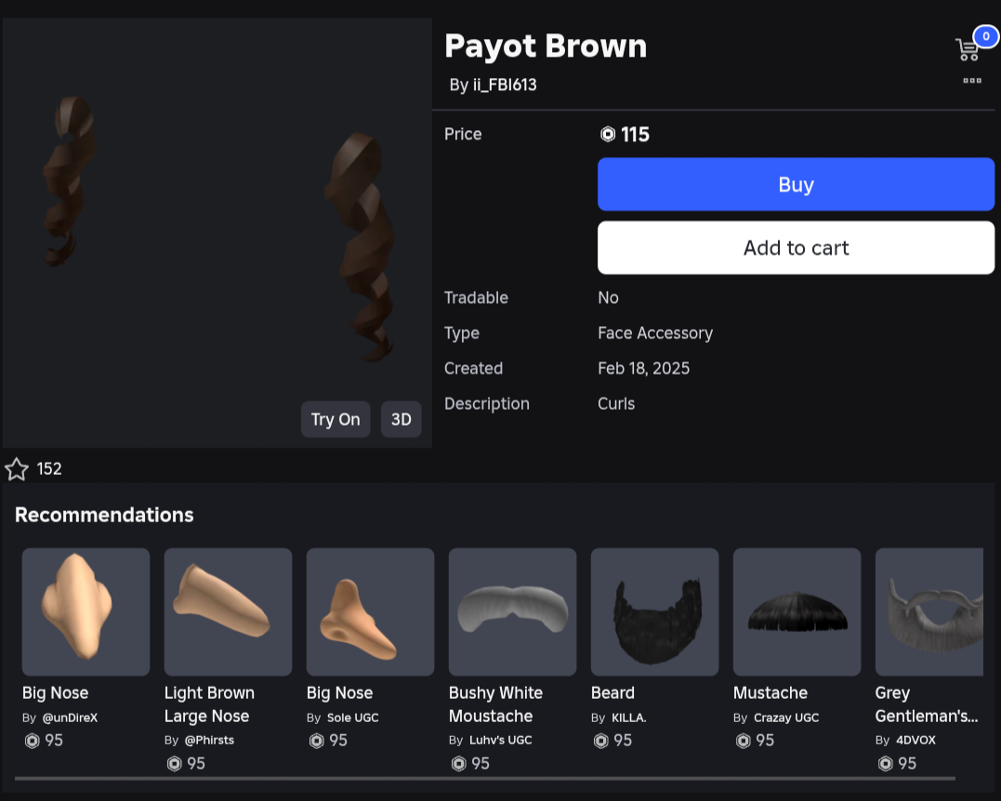Favorite the item with the star icon
Screen dimensions: 1001x801
[17, 469]
